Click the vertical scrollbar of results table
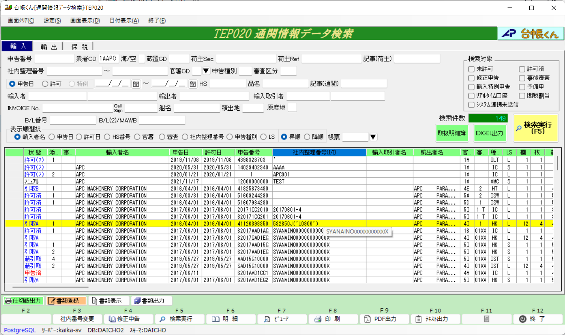The height and width of the screenshot is (335, 565). (x=557, y=163)
